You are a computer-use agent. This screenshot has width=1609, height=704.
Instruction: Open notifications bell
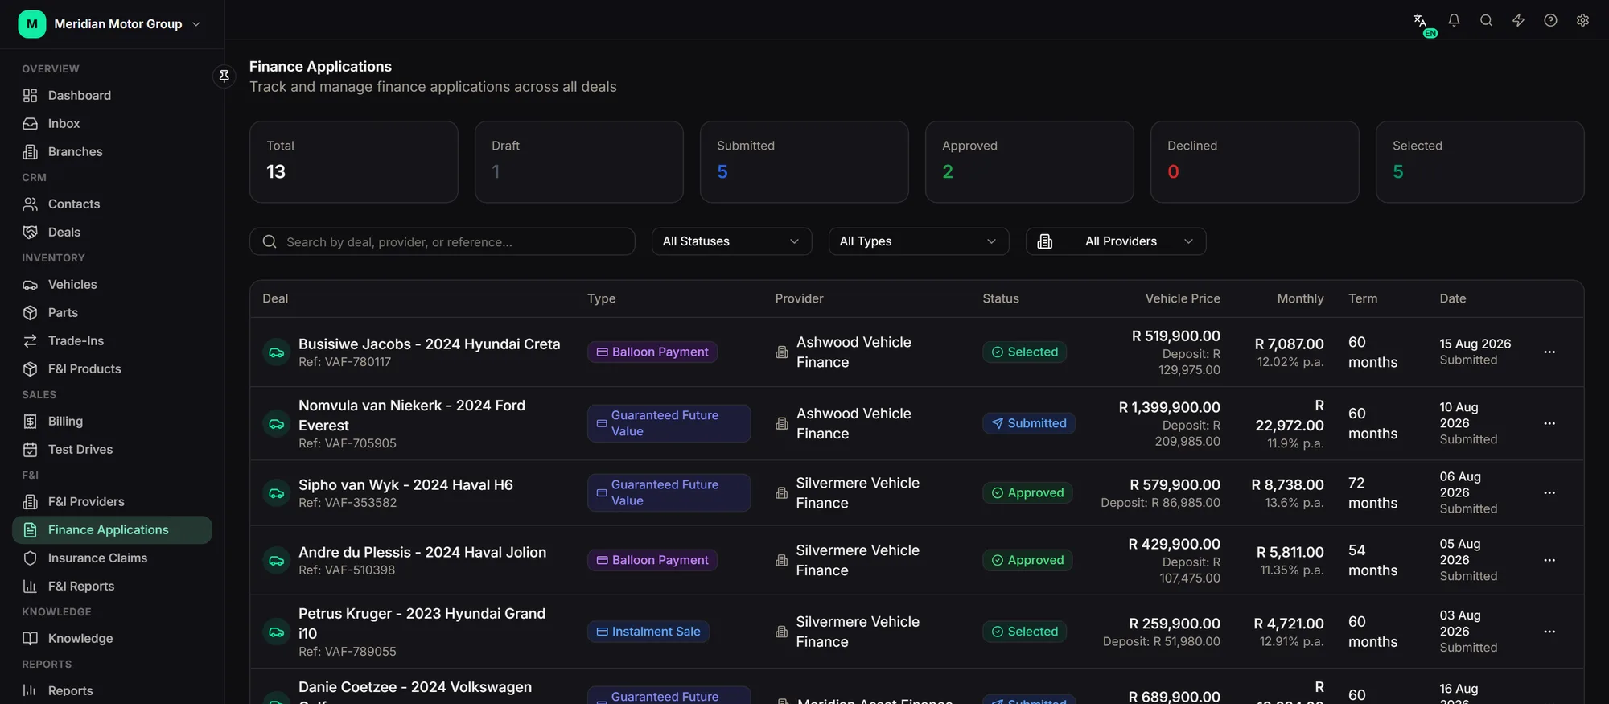[x=1454, y=20]
